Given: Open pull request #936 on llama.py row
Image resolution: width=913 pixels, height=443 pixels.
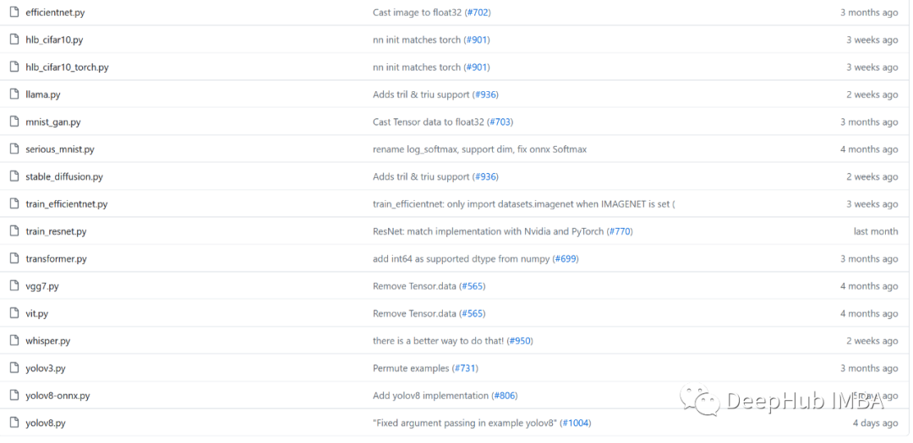Looking at the screenshot, I should coord(485,95).
